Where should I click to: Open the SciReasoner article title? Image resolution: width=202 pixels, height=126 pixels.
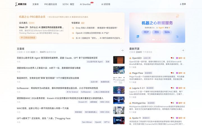click(57, 88)
